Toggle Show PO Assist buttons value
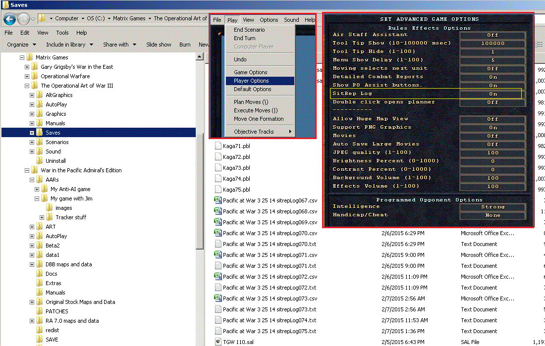 [492, 85]
